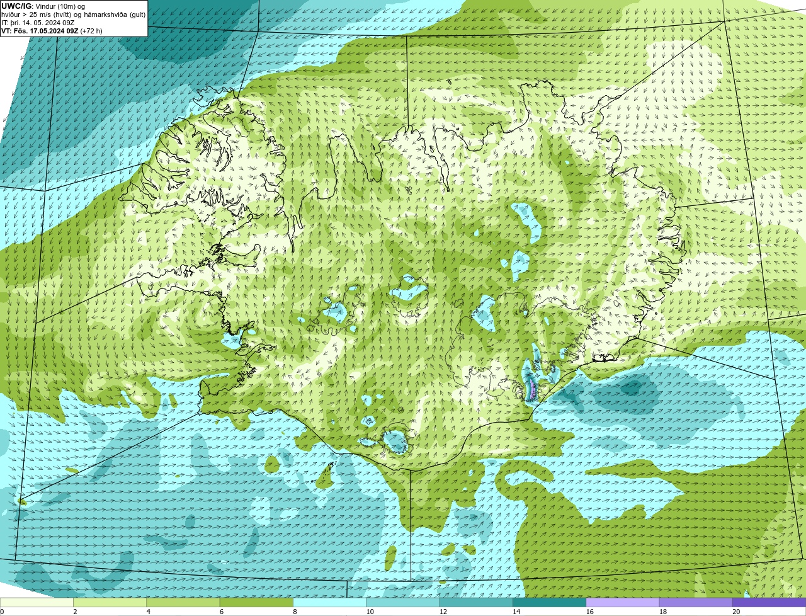Click the medium purple 18–20 m/s legend swatch
Screen dimensions: 806x616
pyautogui.click(x=696, y=602)
